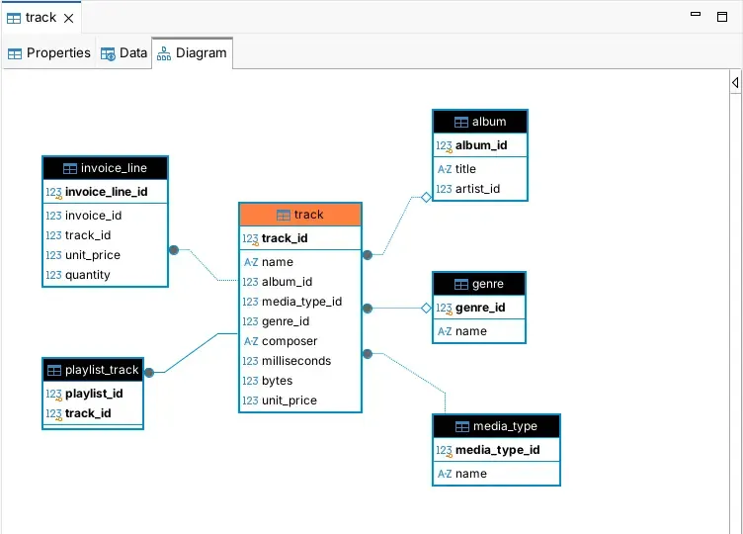This screenshot has width=743, height=534.
Task: Switch to the Data tab
Action: tap(124, 53)
